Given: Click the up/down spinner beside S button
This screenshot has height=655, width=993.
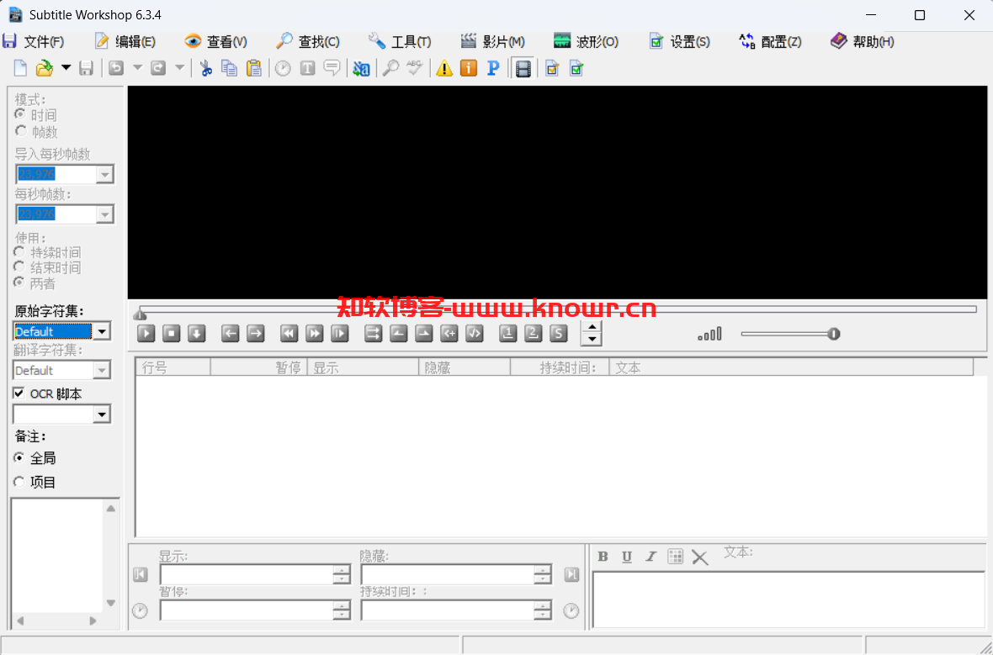Looking at the screenshot, I should (x=592, y=333).
